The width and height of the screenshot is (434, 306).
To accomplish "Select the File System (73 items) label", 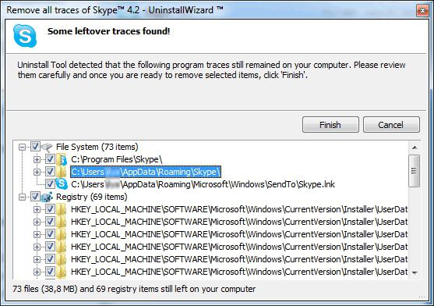I will tap(97, 147).
